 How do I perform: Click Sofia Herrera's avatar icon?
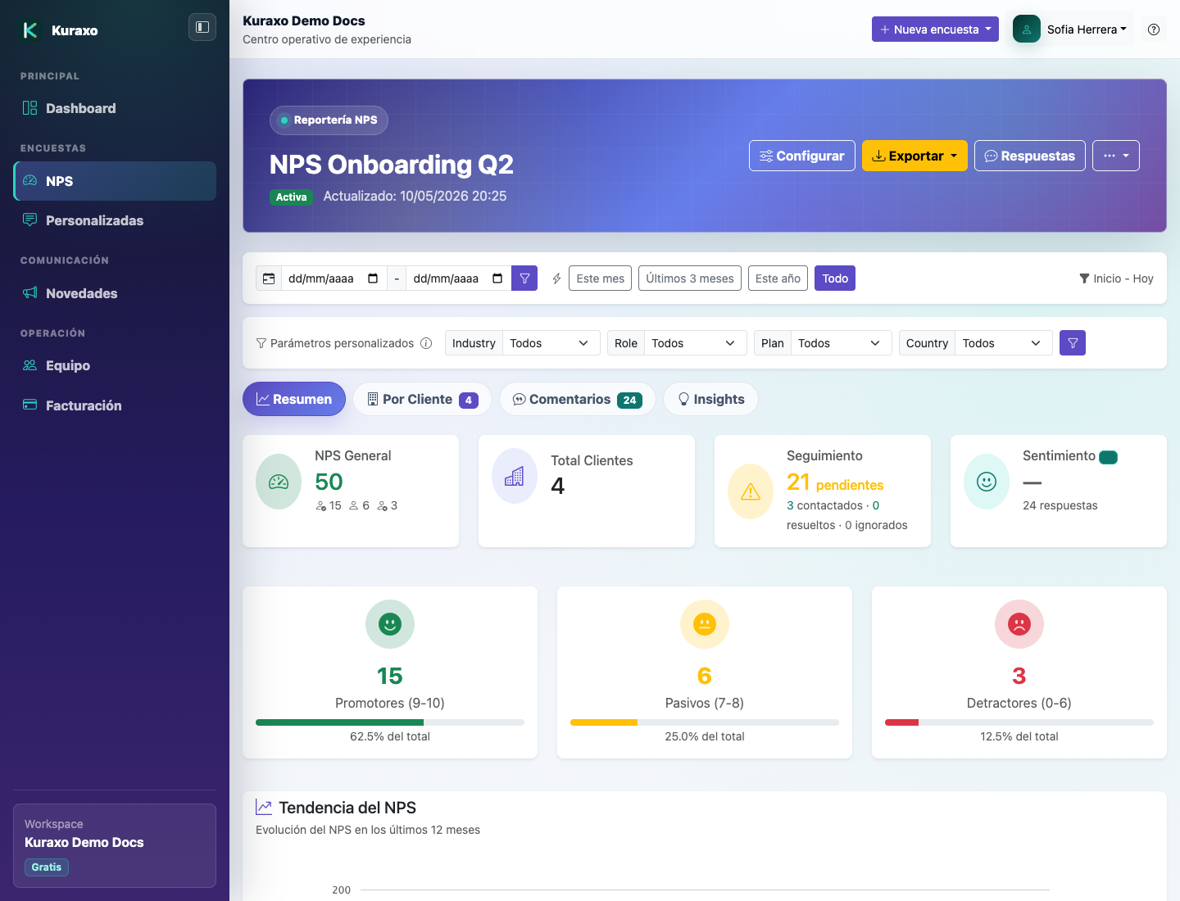[x=1027, y=29]
